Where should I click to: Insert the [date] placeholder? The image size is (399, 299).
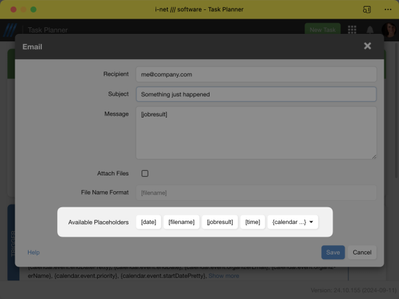148,222
